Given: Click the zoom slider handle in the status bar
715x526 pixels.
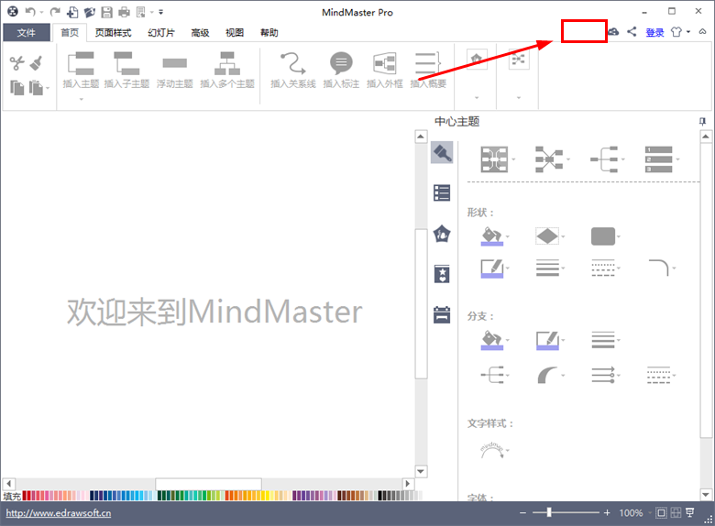Looking at the screenshot, I should pyautogui.click(x=549, y=512).
